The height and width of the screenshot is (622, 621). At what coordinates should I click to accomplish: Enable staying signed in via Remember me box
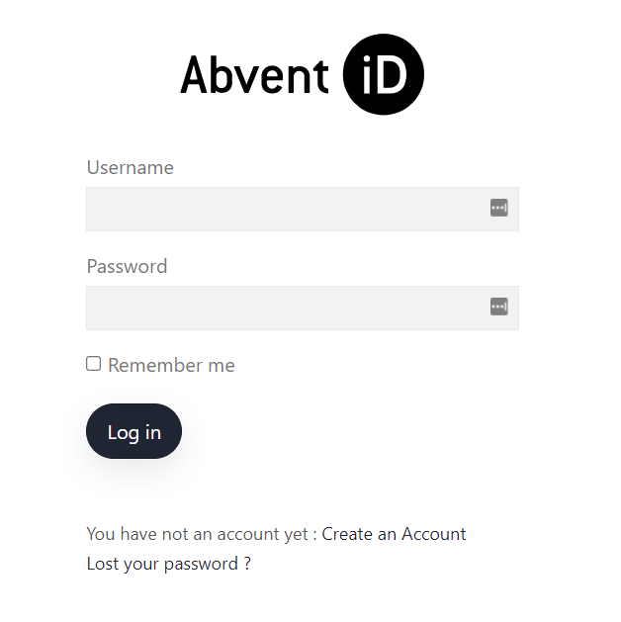(94, 363)
